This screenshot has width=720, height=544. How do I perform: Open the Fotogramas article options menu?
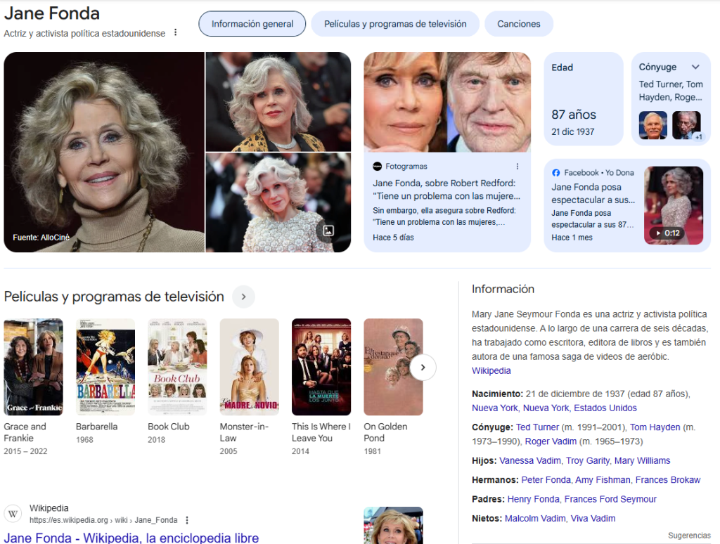tap(517, 167)
